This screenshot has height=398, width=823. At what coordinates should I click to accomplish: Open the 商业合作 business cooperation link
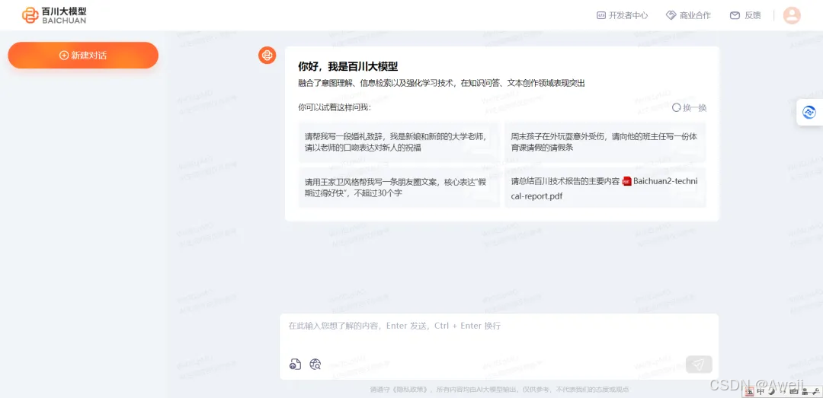coord(688,15)
